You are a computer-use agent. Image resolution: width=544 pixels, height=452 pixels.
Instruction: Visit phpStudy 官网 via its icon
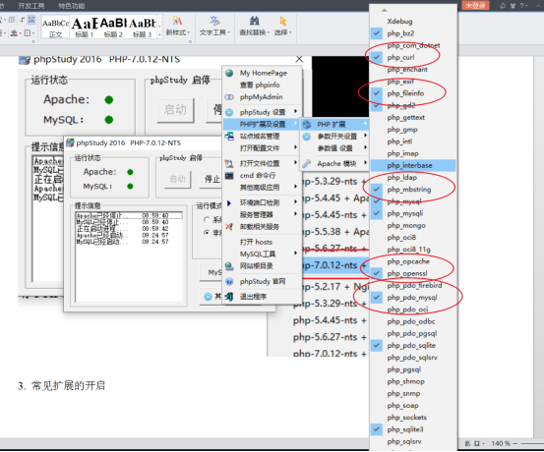(229, 281)
